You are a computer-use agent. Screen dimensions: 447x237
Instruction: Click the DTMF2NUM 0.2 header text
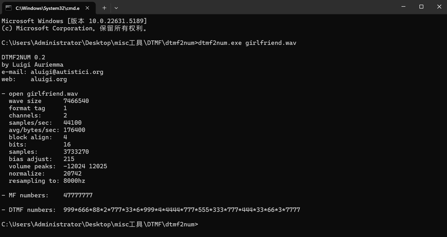(23, 57)
